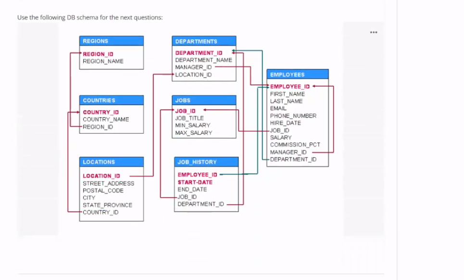The image size is (464, 280).
Task: Open the ellipsis options menu at top right
Action: (x=374, y=32)
